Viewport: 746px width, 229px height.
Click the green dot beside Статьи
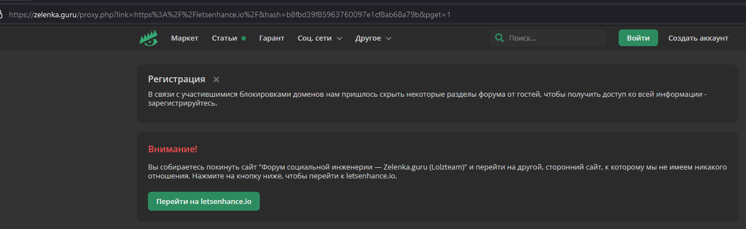click(x=244, y=38)
